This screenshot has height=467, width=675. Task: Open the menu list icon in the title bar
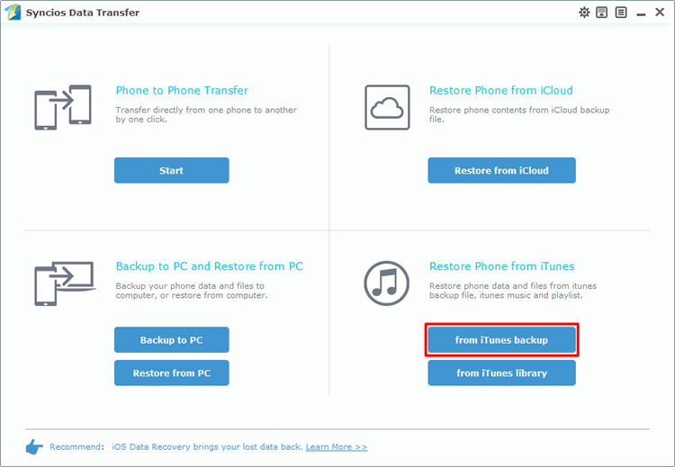[621, 12]
